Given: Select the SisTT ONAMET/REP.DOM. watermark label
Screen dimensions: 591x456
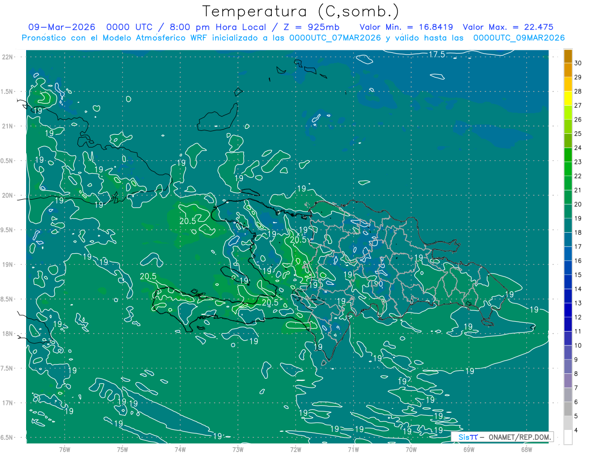Looking at the screenshot, I should [x=502, y=437].
